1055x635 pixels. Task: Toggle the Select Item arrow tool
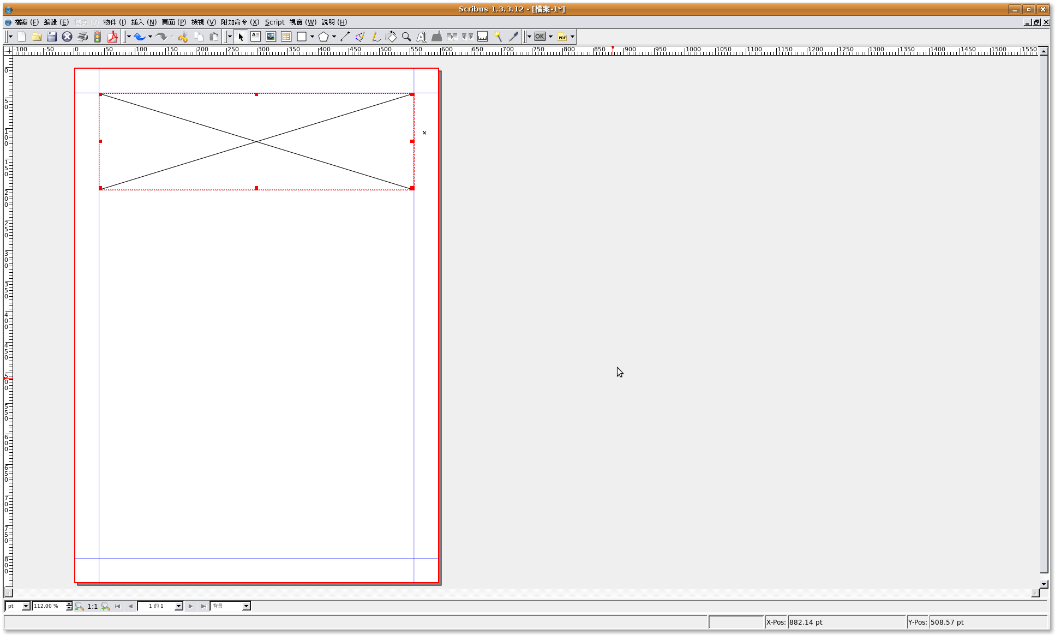coord(241,37)
